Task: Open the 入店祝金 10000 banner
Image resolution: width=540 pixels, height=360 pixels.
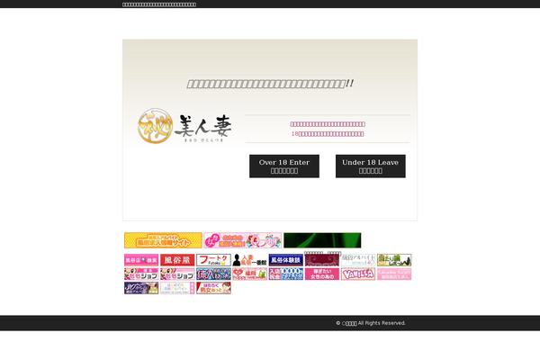Action: pyautogui.click(x=286, y=274)
